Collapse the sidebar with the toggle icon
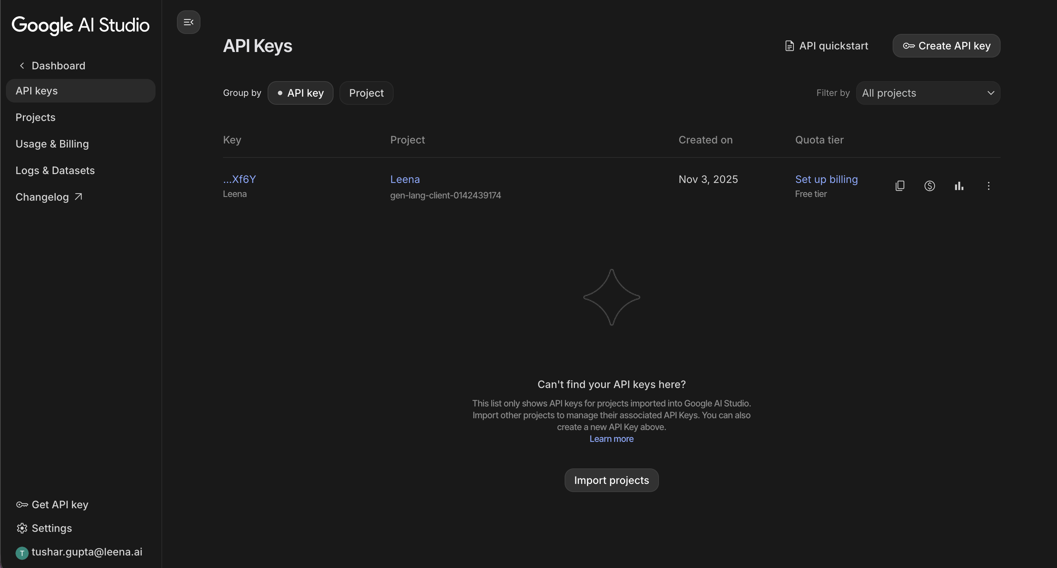This screenshot has height=568, width=1057. [188, 22]
